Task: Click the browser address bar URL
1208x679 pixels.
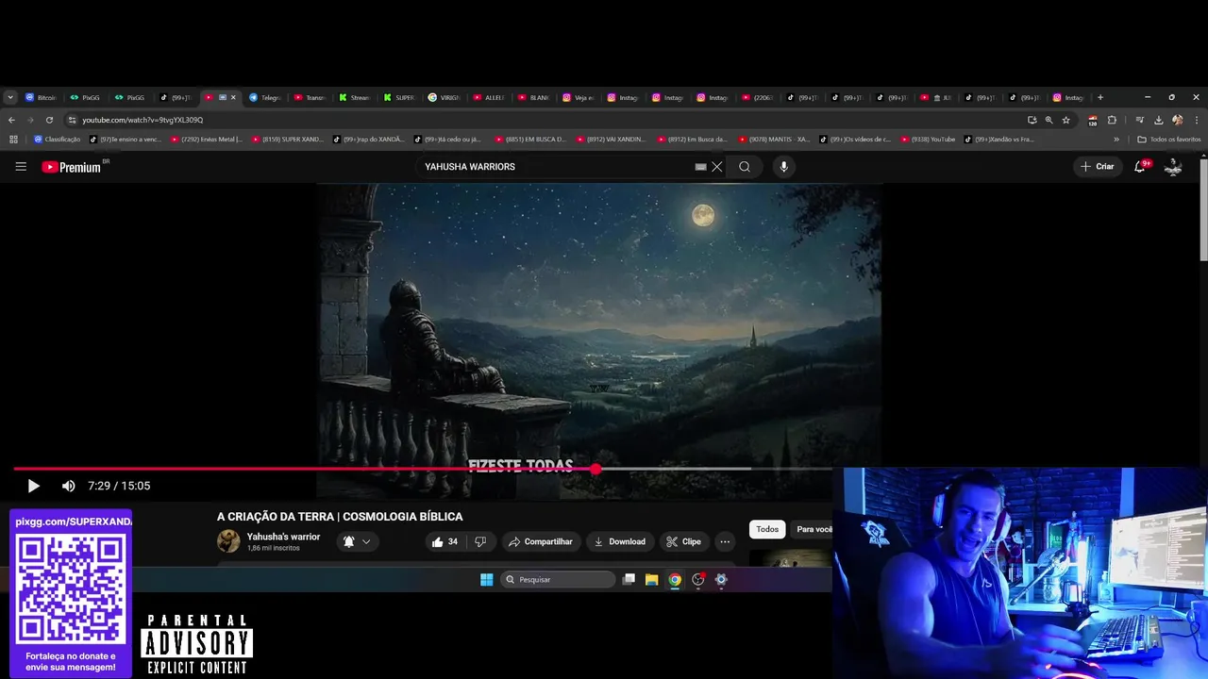Action: pos(143,120)
